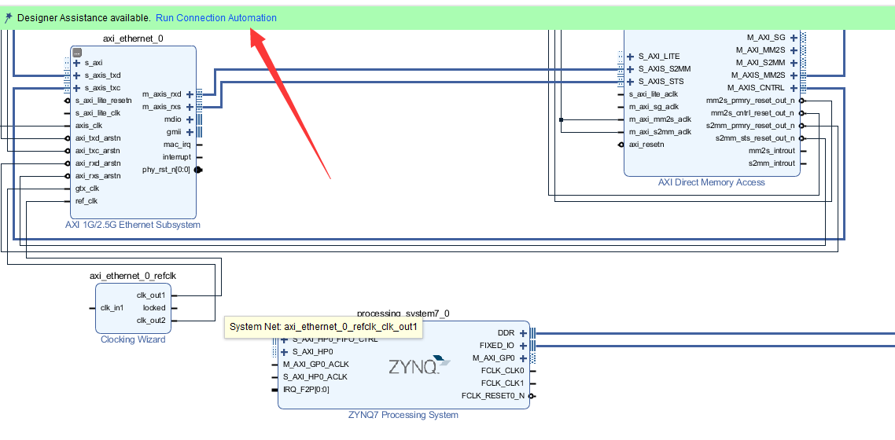
Task: Expand the M_AXIS_MM2S interface port
Action: 794,75
